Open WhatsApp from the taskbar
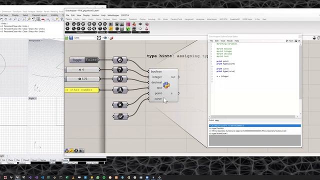The image size is (320, 180). 98,177
